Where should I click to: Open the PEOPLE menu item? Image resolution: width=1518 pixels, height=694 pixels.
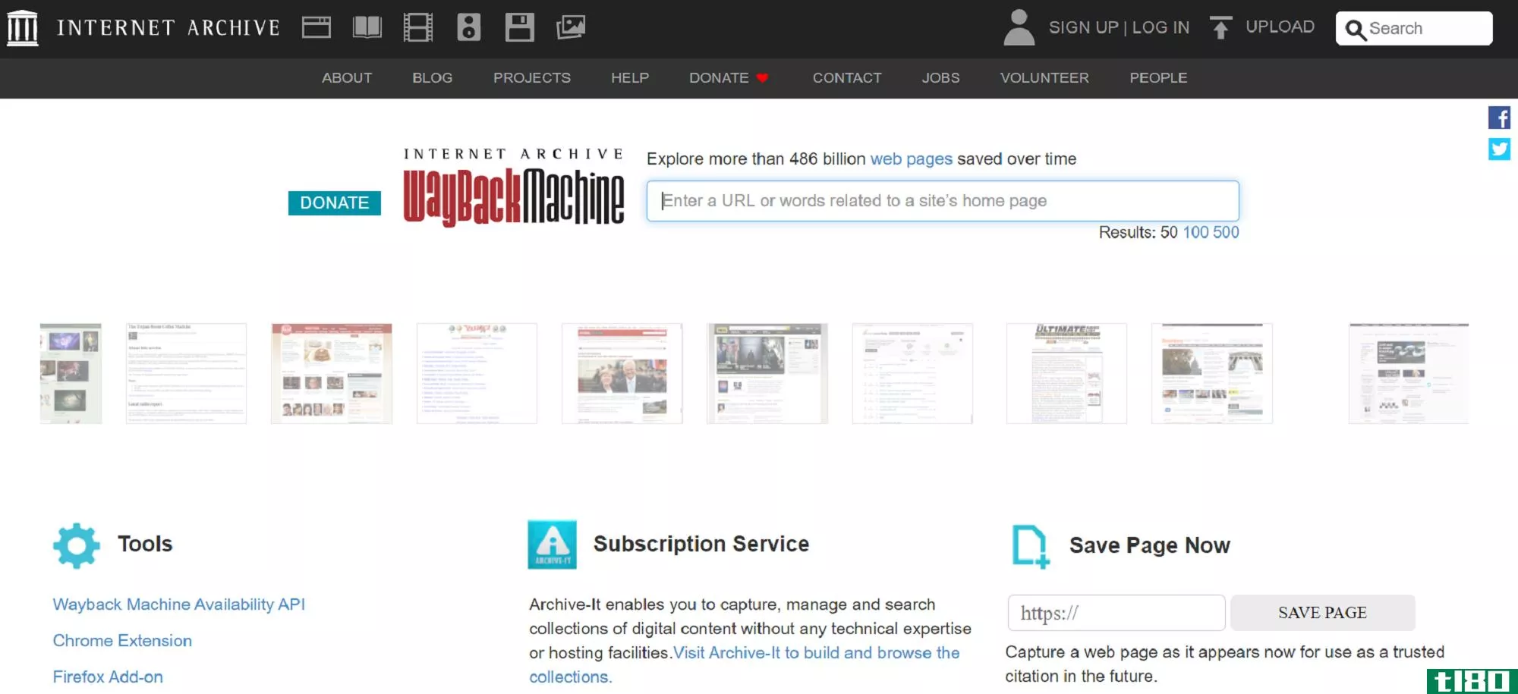1158,78
